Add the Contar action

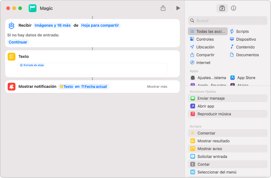click(228, 164)
